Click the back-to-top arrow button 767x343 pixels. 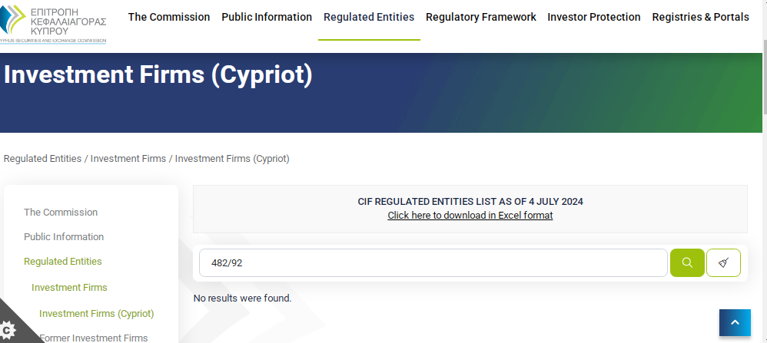pos(735,323)
